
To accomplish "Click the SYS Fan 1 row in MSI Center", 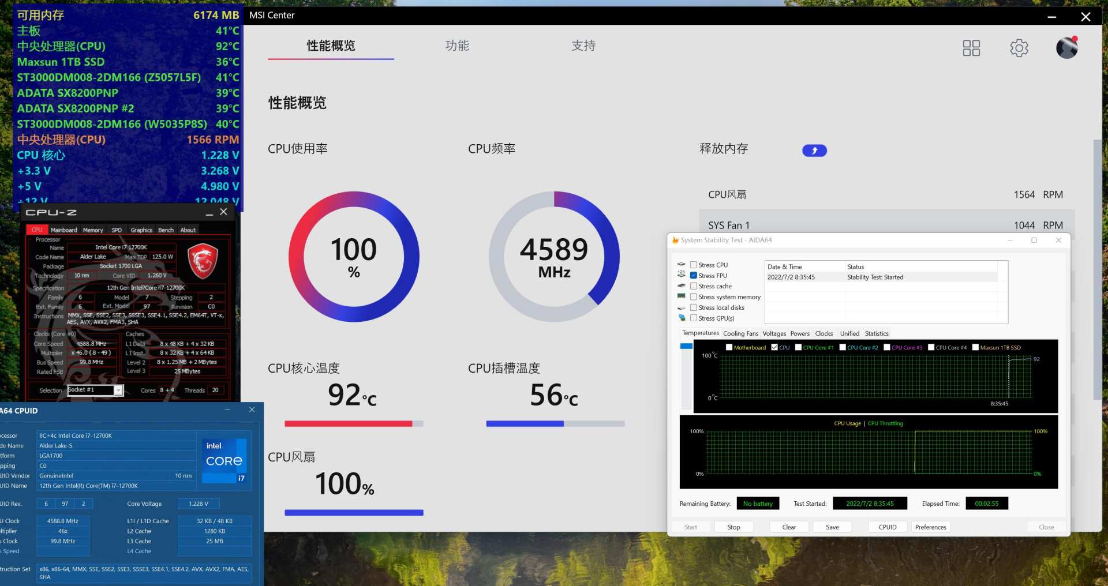I will (x=887, y=225).
